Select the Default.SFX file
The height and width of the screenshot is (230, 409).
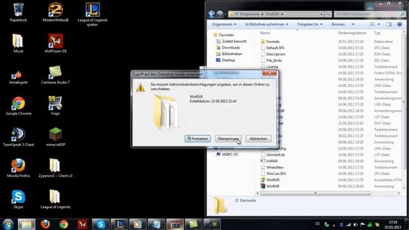click(275, 48)
